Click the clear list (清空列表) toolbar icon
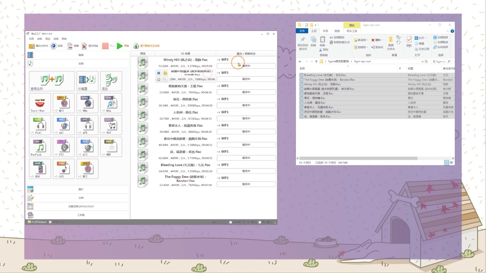Viewport: 486px width, 273px height. 85,46
